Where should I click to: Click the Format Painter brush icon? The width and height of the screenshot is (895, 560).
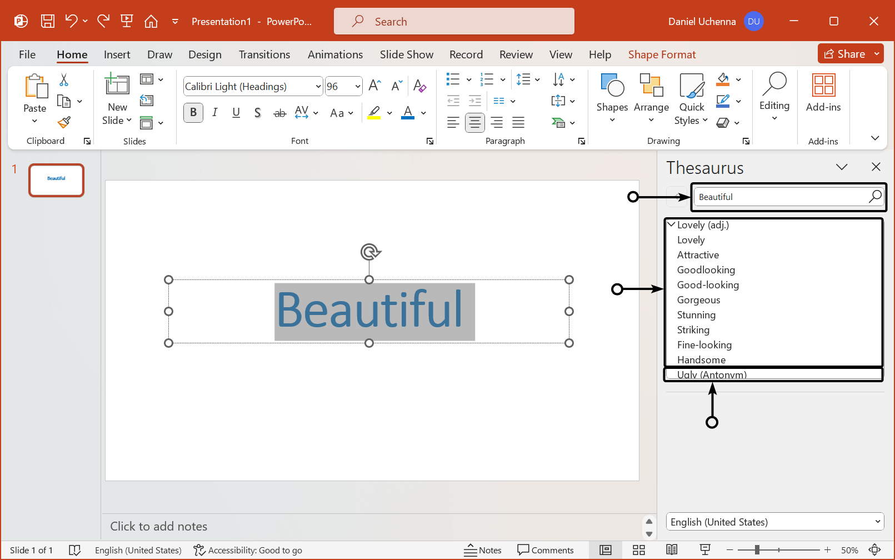(x=64, y=122)
